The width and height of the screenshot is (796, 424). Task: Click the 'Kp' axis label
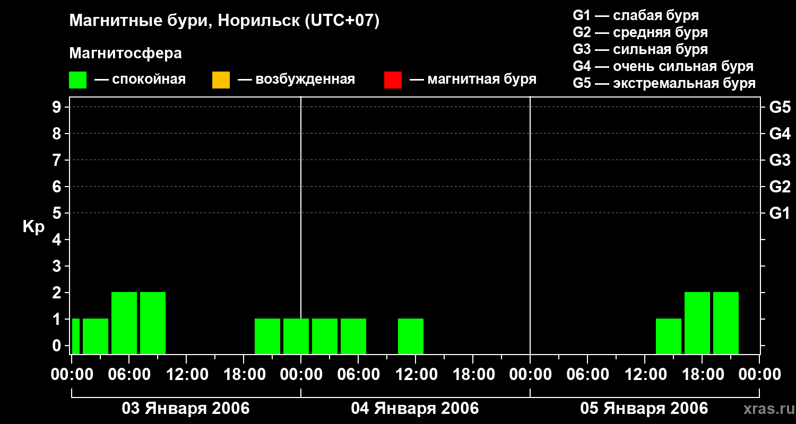pyautogui.click(x=34, y=227)
